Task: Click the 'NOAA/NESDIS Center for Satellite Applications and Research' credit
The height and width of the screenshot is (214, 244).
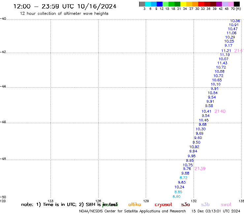Action: [133, 211]
